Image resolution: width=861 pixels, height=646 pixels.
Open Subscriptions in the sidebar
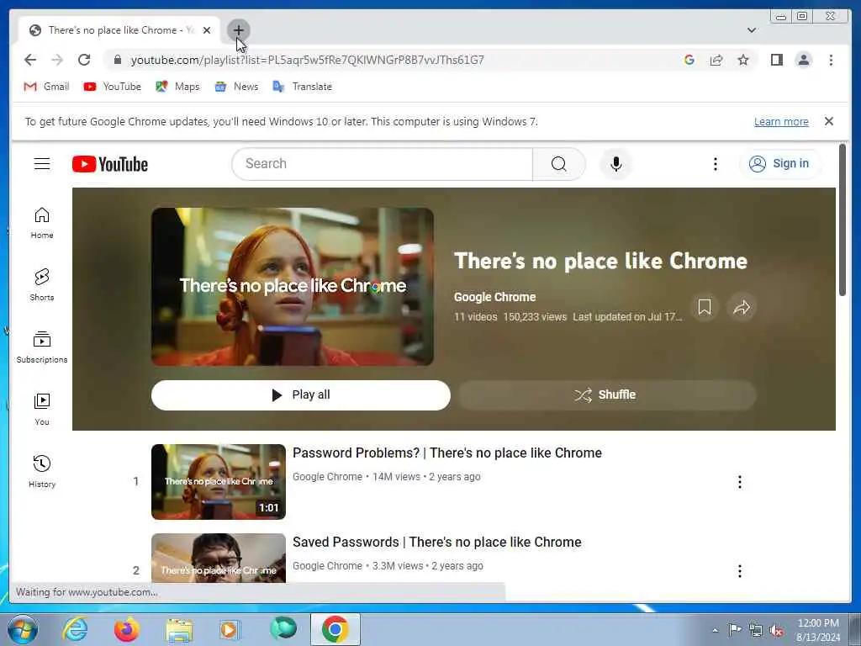(42, 347)
